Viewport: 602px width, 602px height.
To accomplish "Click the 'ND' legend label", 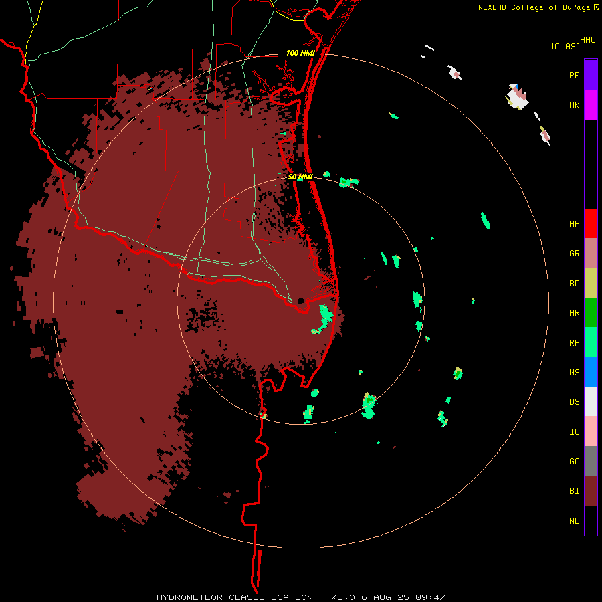I will pos(574,521).
